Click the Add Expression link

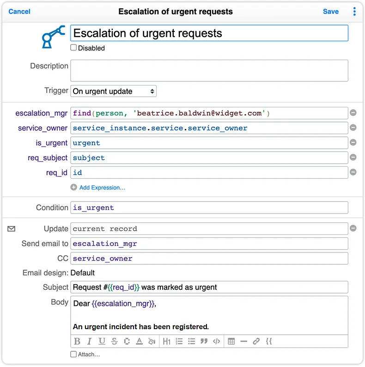tap(102, 188)
